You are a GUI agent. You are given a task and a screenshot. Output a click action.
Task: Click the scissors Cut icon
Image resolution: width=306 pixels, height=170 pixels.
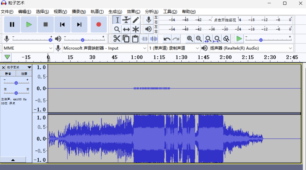[117, 39]
